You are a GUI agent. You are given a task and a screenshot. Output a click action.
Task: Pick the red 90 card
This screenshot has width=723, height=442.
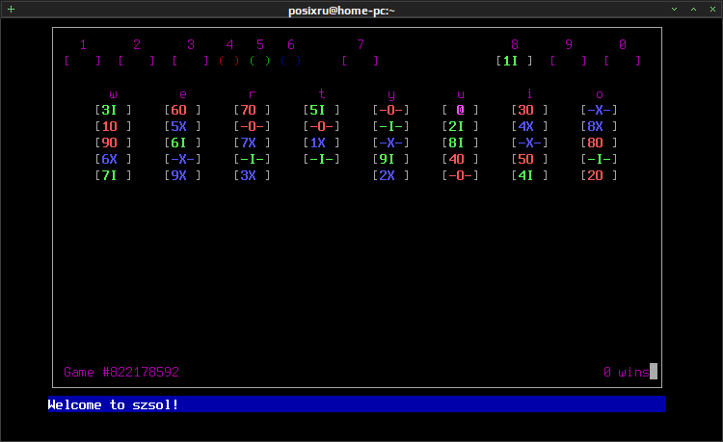(x=113, y=143)
